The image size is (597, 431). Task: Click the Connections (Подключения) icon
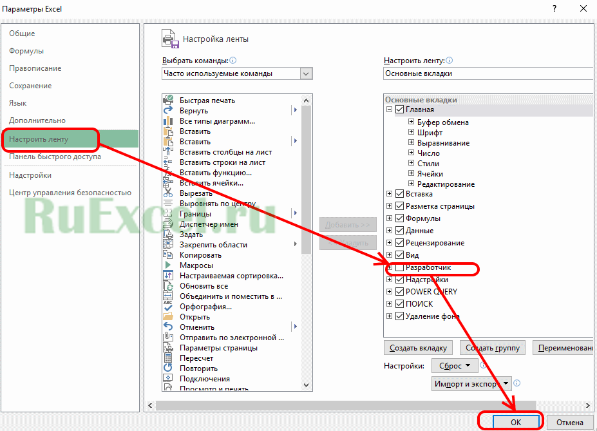pos(168,378)
